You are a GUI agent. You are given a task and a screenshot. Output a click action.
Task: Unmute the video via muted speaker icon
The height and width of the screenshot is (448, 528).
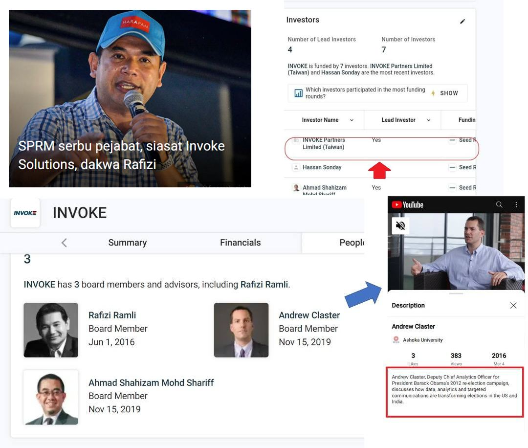[400, 225]
